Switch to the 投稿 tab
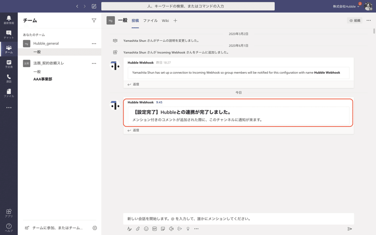The image size is (376, 235). click(135, 21)
